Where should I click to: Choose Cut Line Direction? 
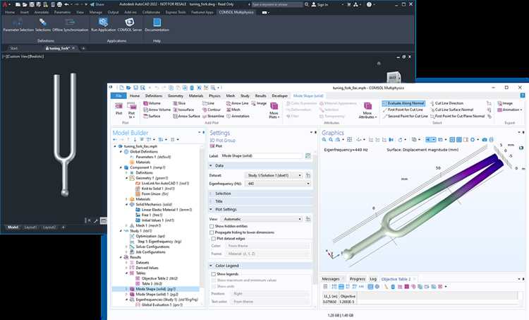[446, 103]
